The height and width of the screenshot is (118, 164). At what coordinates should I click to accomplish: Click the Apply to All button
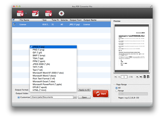pos(84,90)
